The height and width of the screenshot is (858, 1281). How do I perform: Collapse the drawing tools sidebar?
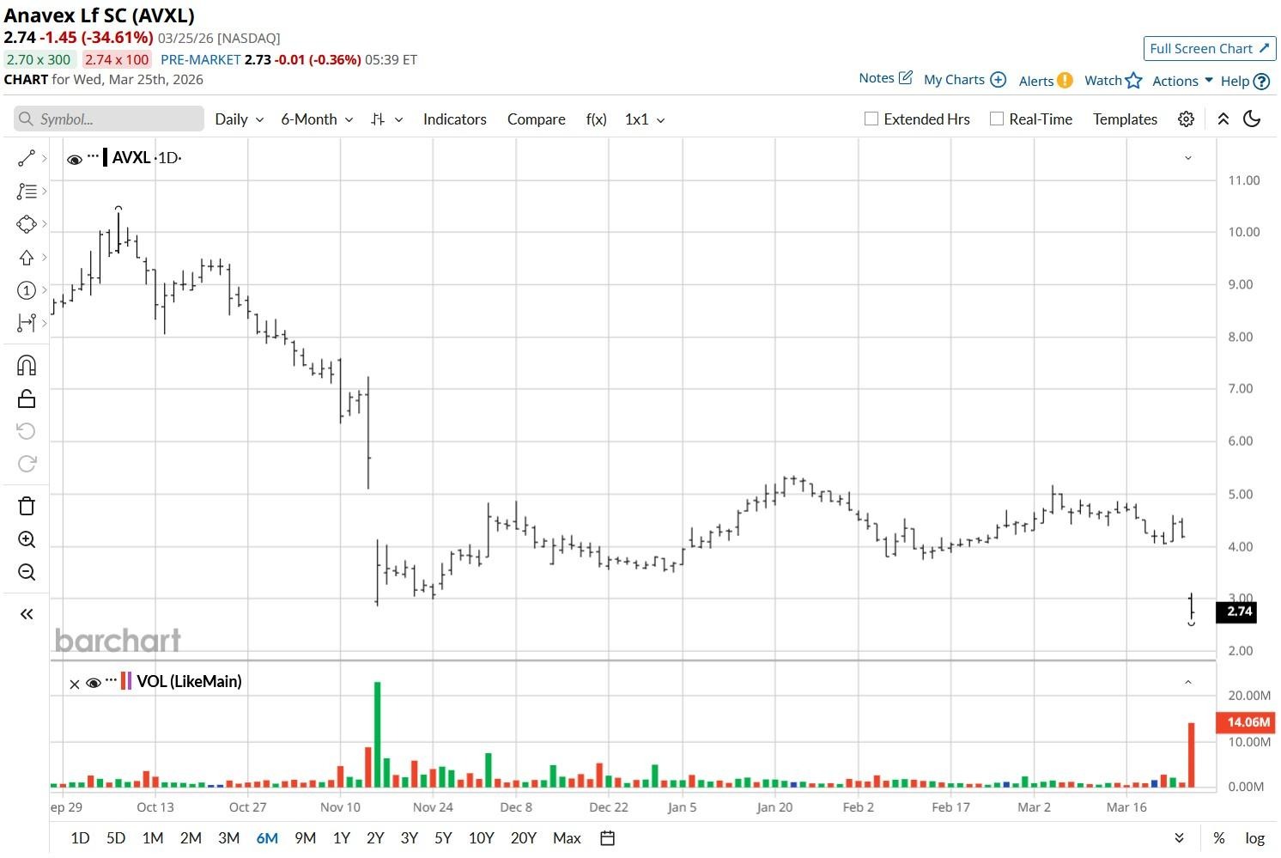[x=27, y=614]
